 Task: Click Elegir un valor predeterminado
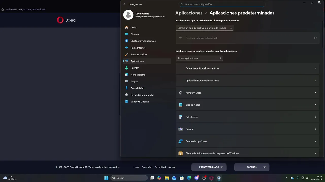tap(248, 38)
